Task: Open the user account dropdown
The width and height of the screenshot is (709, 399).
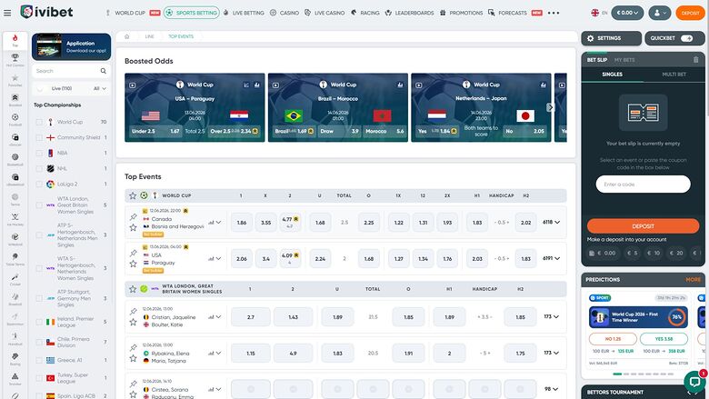Action: click(x=660, y=13)
